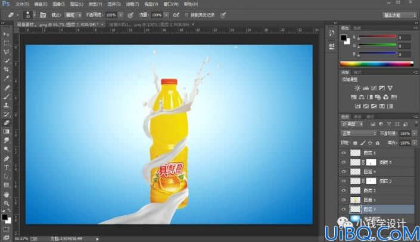
Task: Select the Move tool in the toolbox
Action: pyautogui.click(x=6, y=34)
